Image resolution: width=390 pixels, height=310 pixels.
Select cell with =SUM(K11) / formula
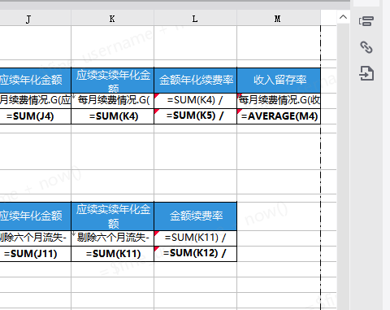click(x=195, y=238)
